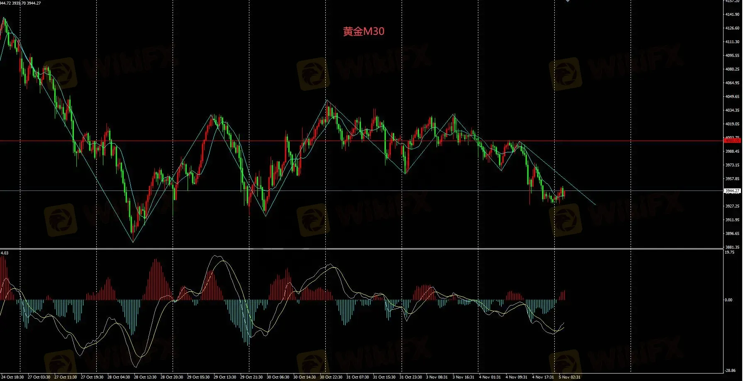Select the 4 Nov 09:31 time label
Screen dimensions: 743x381
pos(516,377)
